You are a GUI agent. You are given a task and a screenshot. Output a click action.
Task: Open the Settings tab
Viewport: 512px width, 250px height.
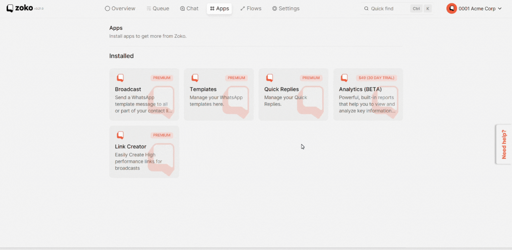pyautogui.click(x=286, y=9)
